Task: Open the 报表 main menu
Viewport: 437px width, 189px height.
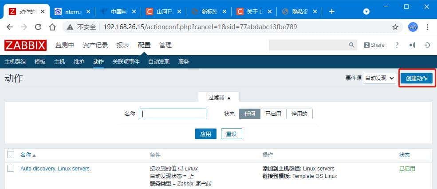Action: 123,45
